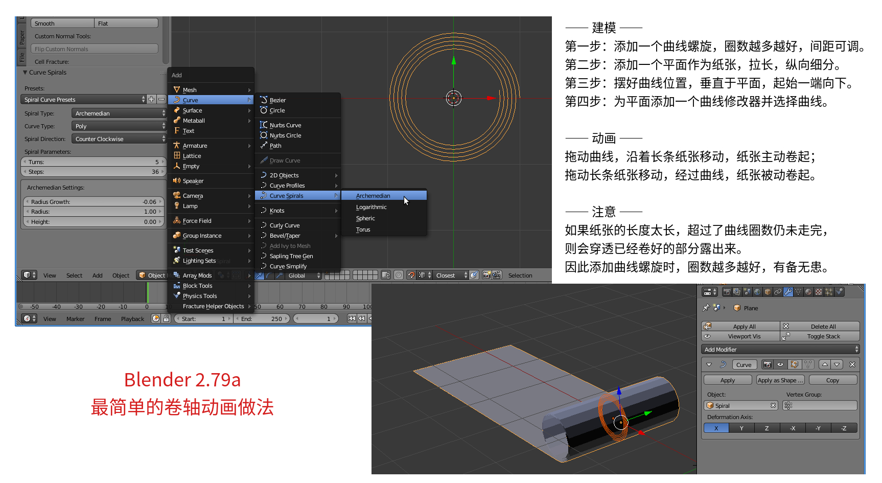The height and width of the screenshot is (483, 882).
Task: Open Knots entry in the Curve submenu
Action: (x=297, y=211)
